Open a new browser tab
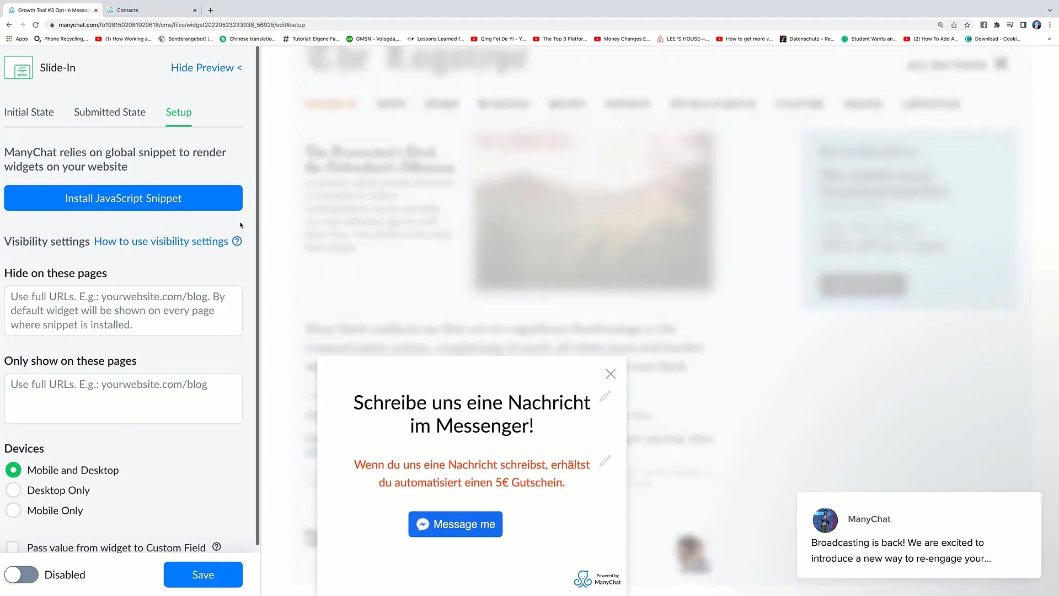 point(211,10)
